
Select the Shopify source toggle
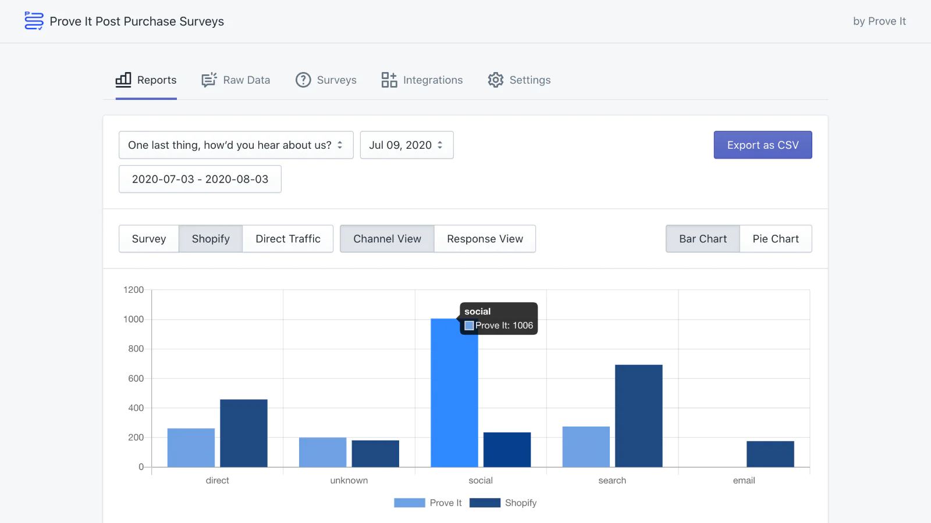click(211, 239)
